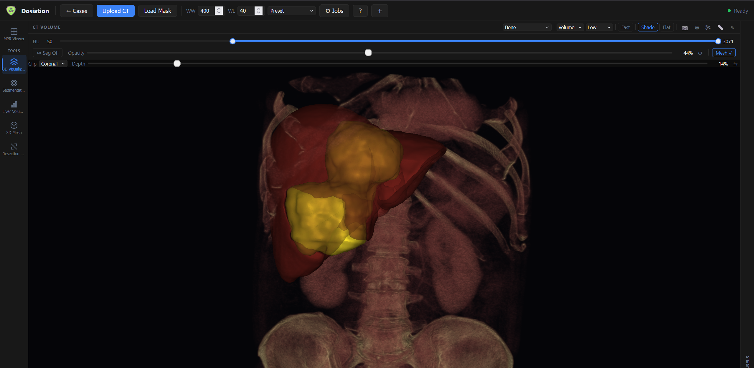This screenshot has height=368, width=754.
Task: Decrease window width with WW down arrow
Action: 219,13
